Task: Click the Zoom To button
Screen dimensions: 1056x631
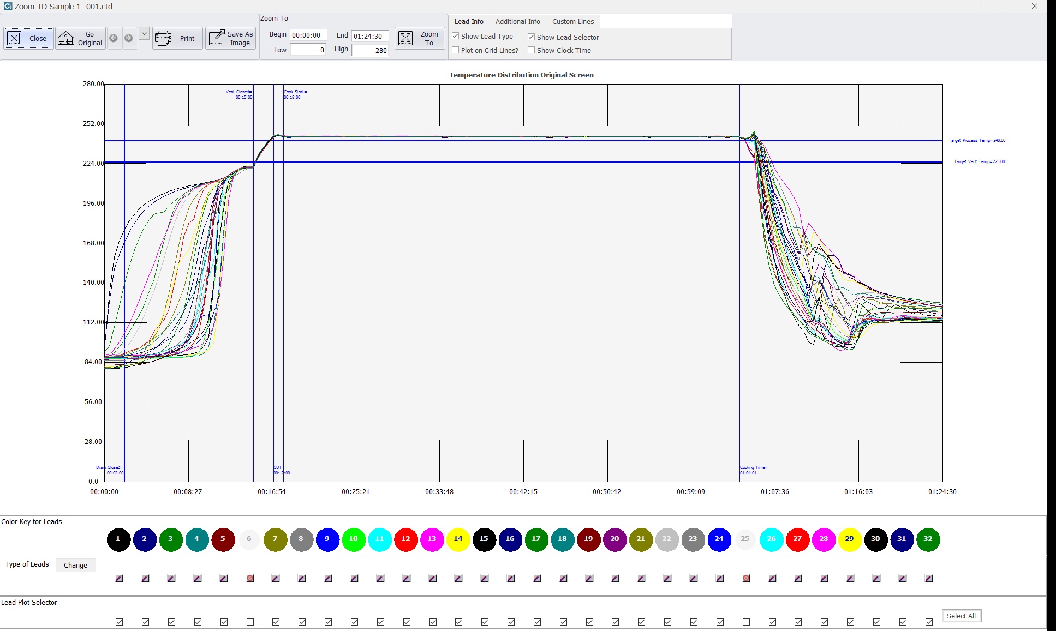Action: click(x=420, y=38)
